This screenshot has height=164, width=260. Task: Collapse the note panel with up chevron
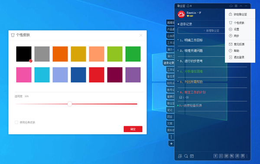pyautogui.click(x=241, y=6)
